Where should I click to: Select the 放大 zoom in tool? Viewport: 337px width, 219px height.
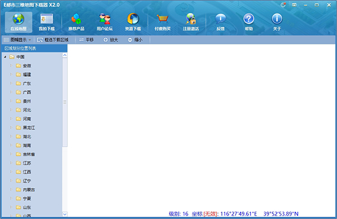[x=111, y=40]
